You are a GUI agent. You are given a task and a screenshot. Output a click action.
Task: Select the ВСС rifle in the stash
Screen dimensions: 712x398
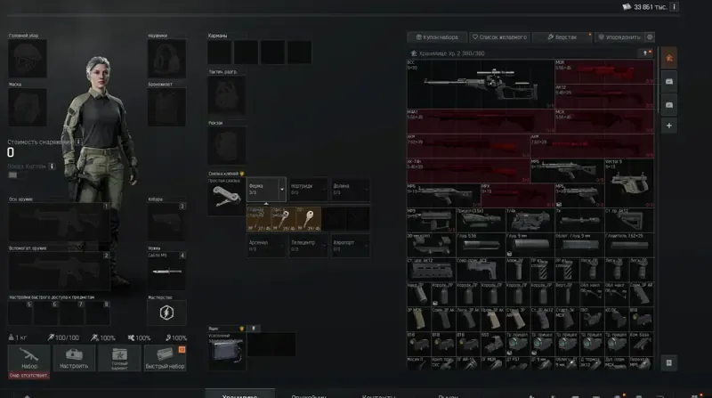(481, 84)
